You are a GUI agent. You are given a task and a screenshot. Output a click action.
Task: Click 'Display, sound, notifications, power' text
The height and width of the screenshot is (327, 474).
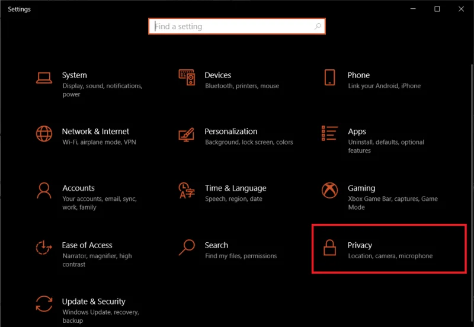point(102,90)
